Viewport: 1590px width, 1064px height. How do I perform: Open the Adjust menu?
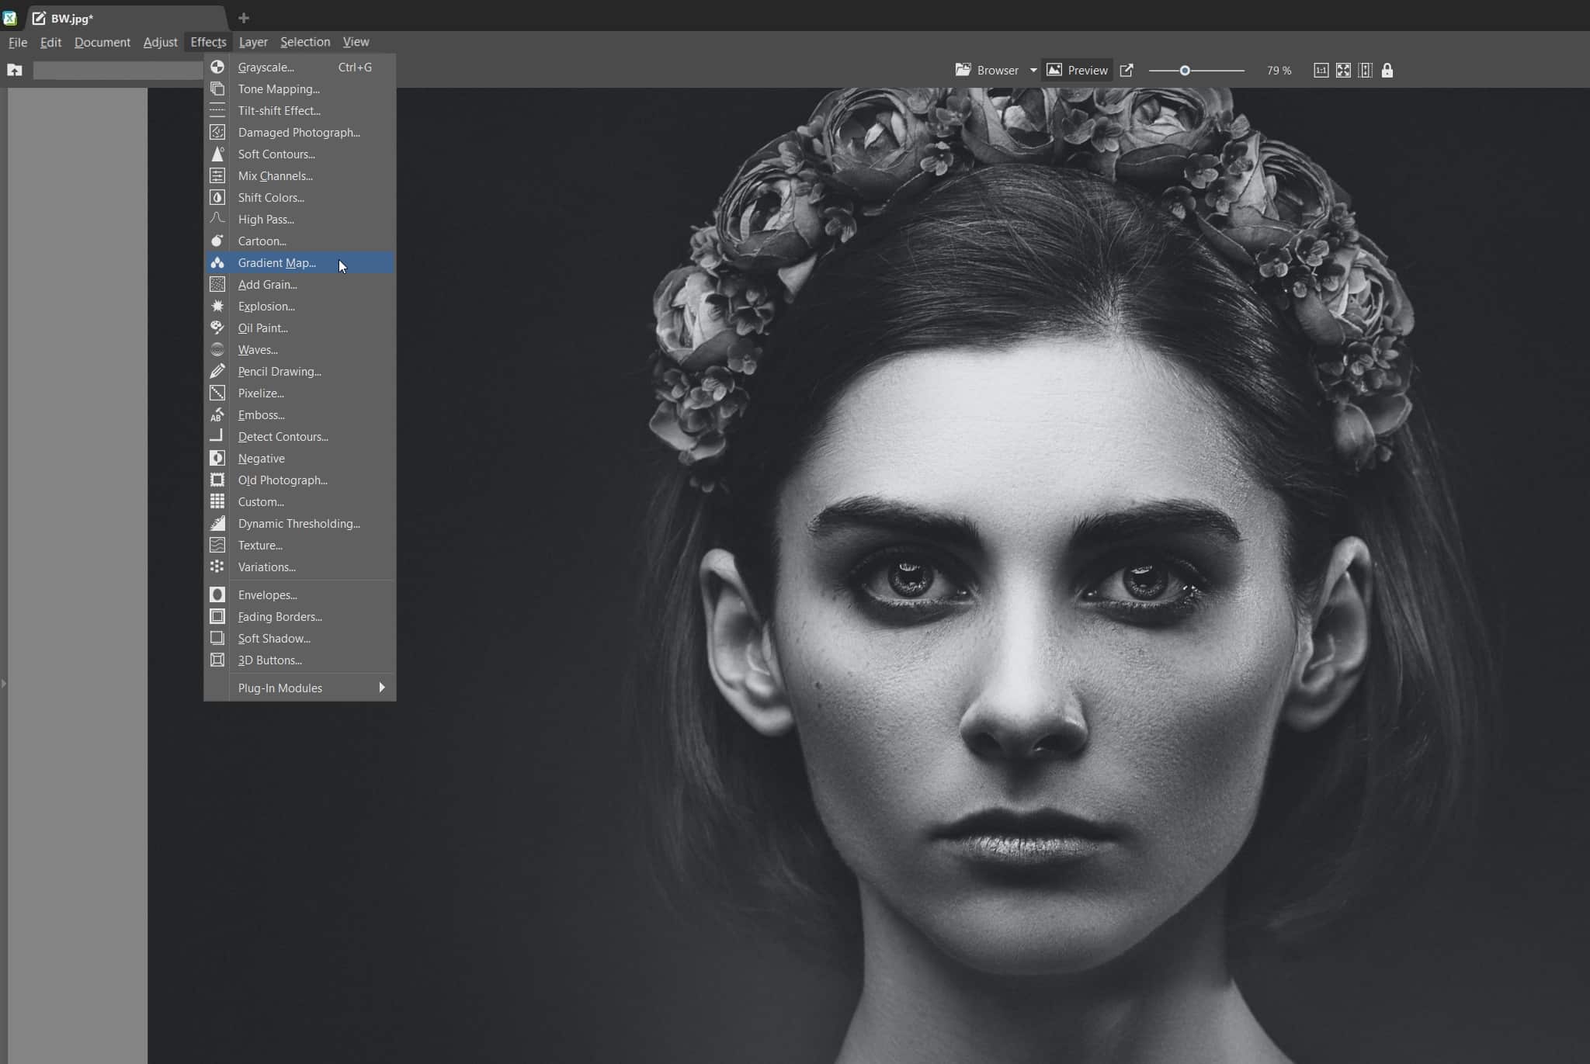tap(160, 42)
